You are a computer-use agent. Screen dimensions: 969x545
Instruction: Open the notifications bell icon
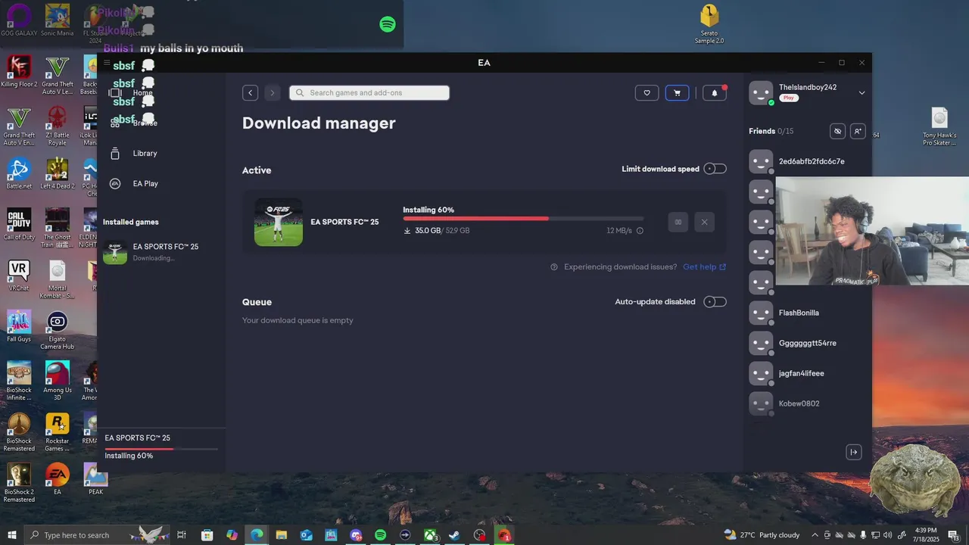715,93
